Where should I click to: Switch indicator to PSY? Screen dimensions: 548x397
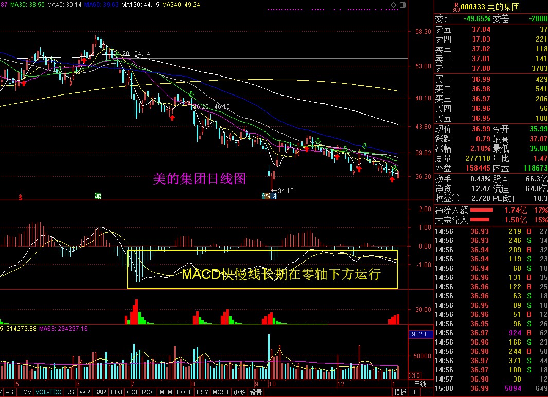point(202,392)
